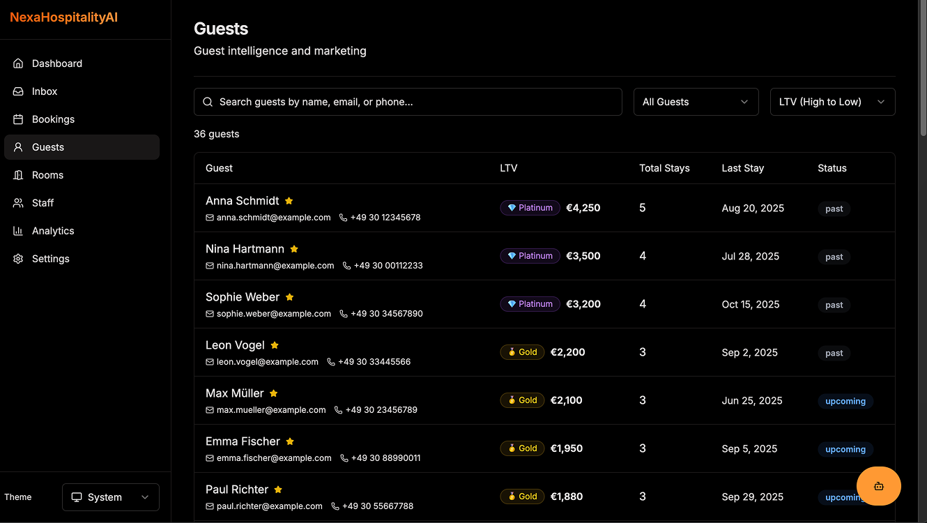Click the search magnifier icon

click(207, 102)
